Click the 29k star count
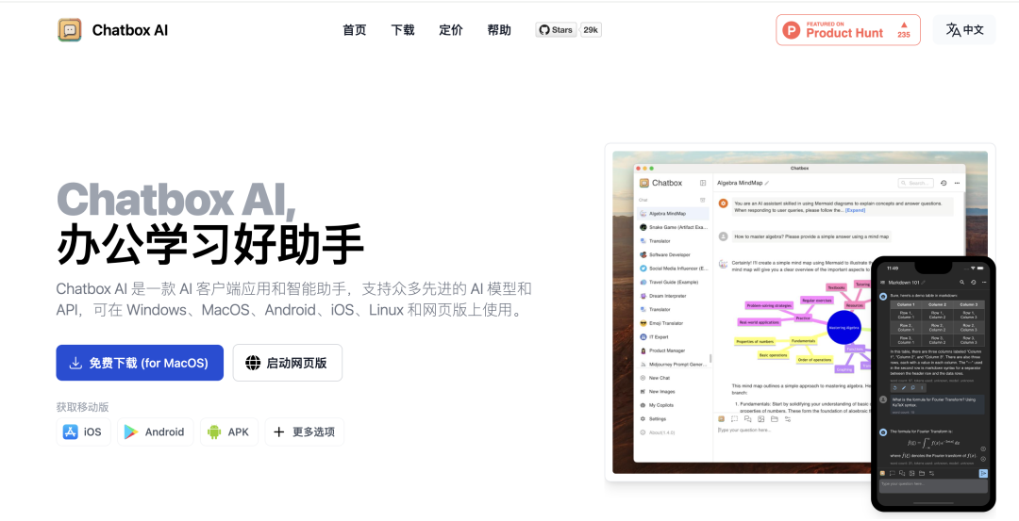 click(591, 30)
